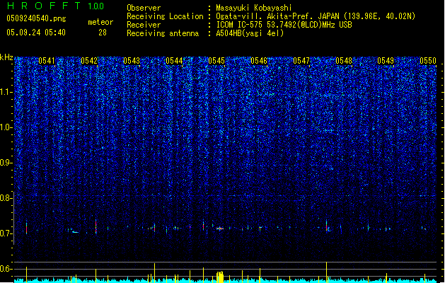Click the 0547 time marker

click(301, 61)
